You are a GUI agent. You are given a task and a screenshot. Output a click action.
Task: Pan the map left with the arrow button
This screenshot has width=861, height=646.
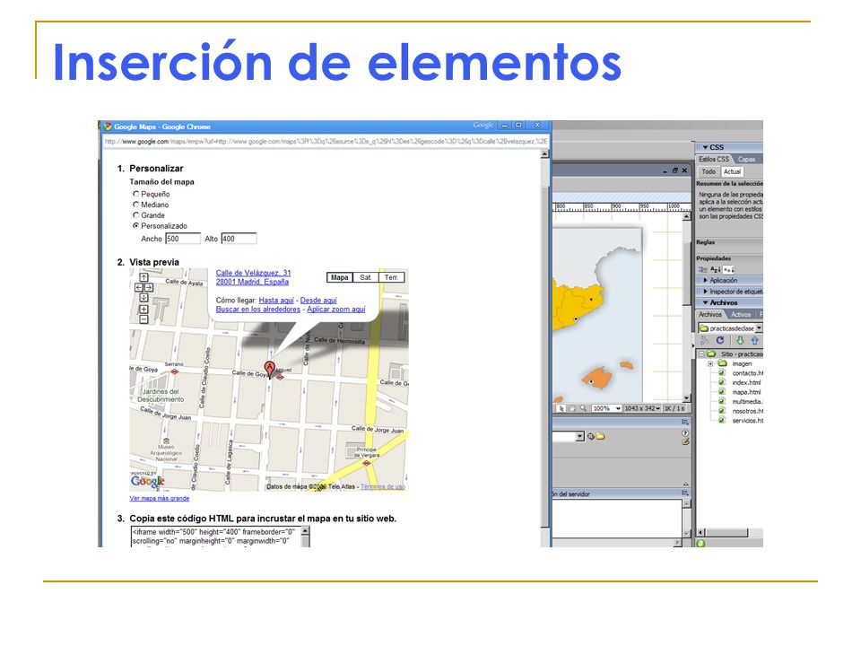pyautogui.click(x=139, y=287)
